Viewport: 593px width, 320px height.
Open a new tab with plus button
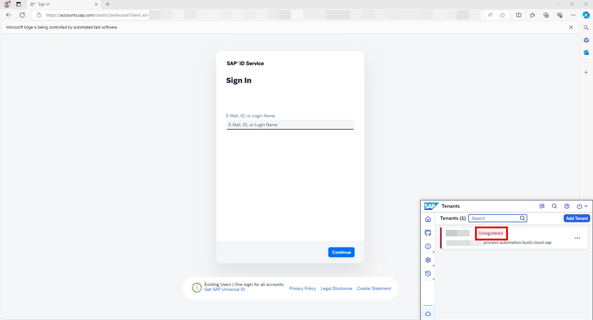[x=107, y=4]
